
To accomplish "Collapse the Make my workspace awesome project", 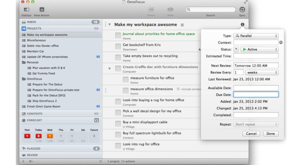I will click(x=109, y=24).
